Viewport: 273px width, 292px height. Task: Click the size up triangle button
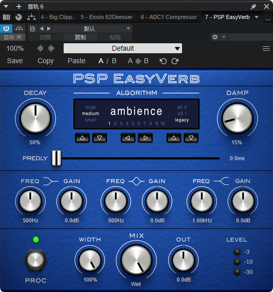(x=83, y=138)
